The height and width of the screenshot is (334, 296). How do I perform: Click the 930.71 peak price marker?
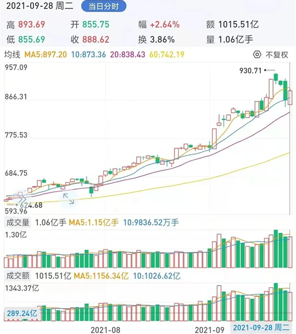tap(250, 70)
